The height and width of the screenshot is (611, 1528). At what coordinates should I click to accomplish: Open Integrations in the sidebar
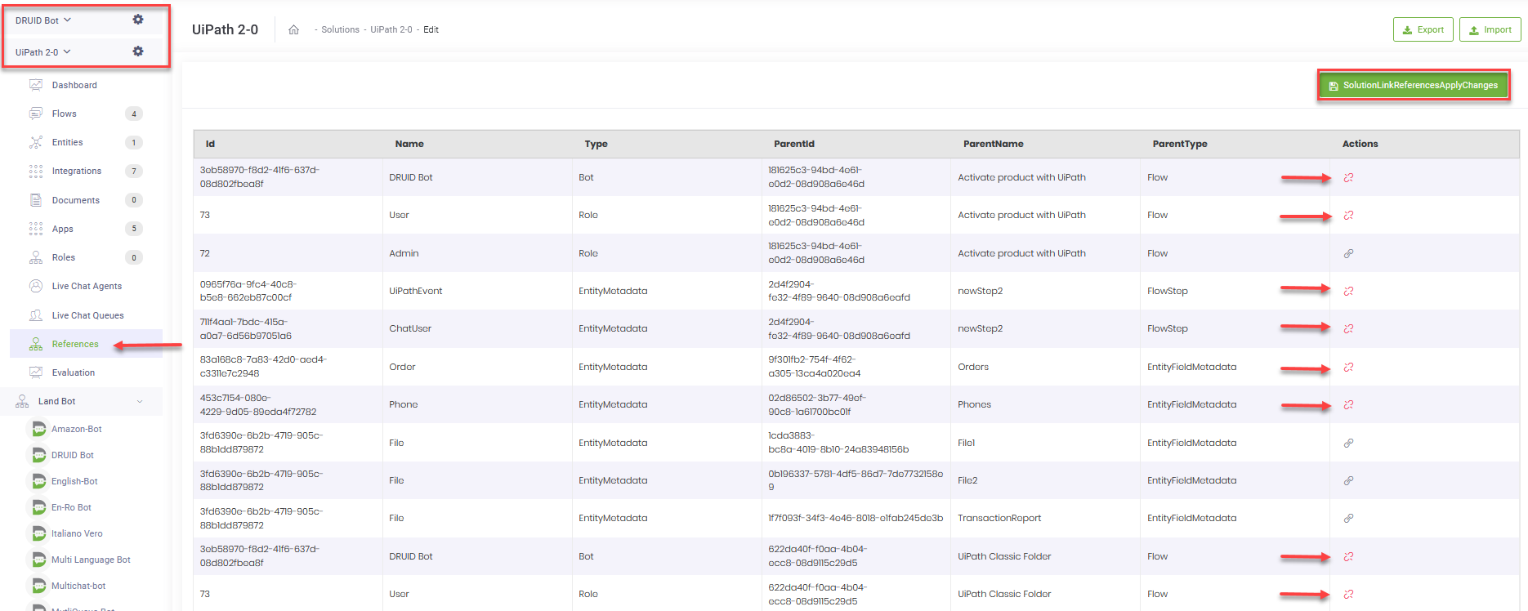[x=77, y=171]
